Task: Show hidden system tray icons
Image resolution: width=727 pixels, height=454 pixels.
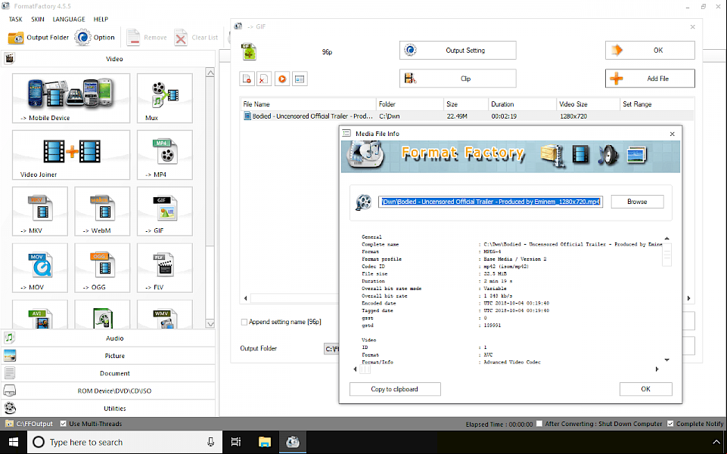Action: pyautogui.click(x=716, y=443)
